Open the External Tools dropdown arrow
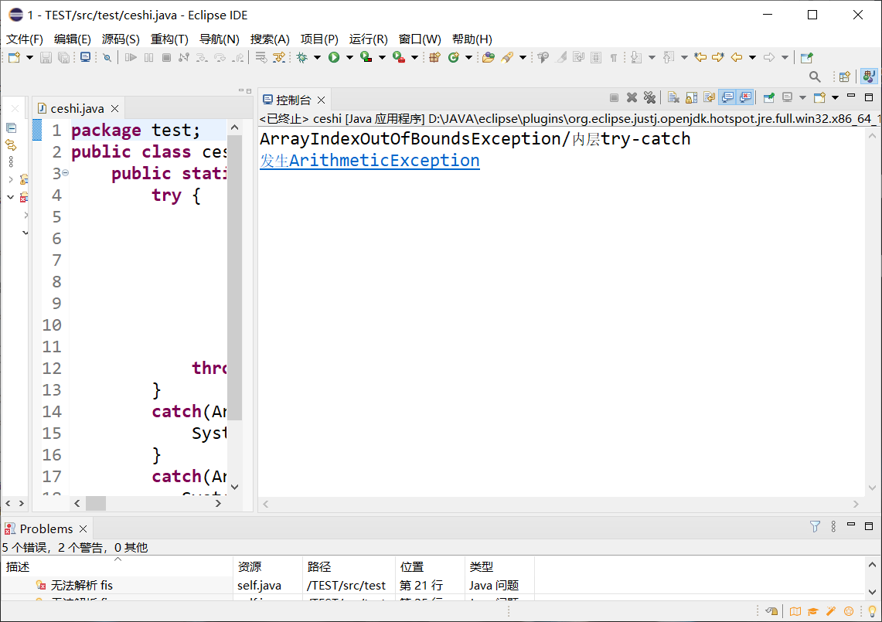Image resolution: width=882 pixels, height=622 pixels. pyautogui.click(x=414, y=57)
